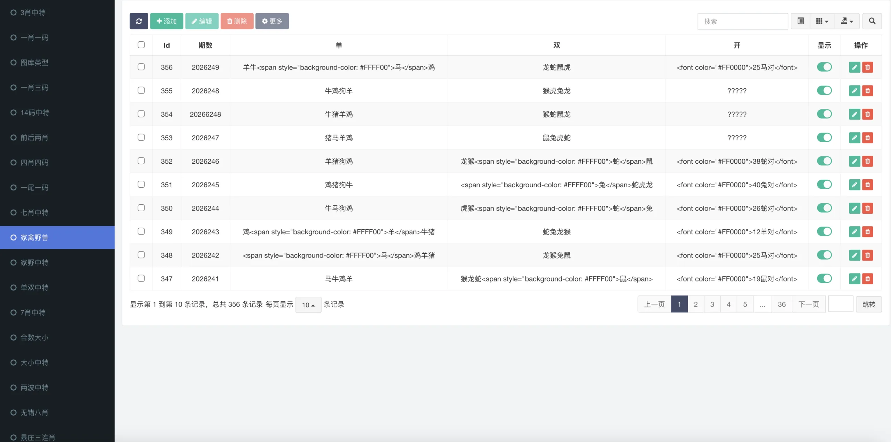Click edit pencil icon for row 353

coord(854,138)
